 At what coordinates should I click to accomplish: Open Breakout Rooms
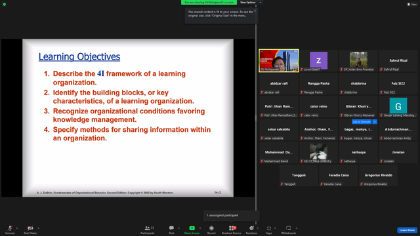tap(232, 229)
